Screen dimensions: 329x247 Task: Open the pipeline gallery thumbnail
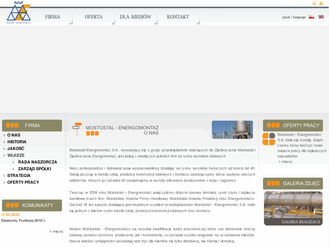293,208
